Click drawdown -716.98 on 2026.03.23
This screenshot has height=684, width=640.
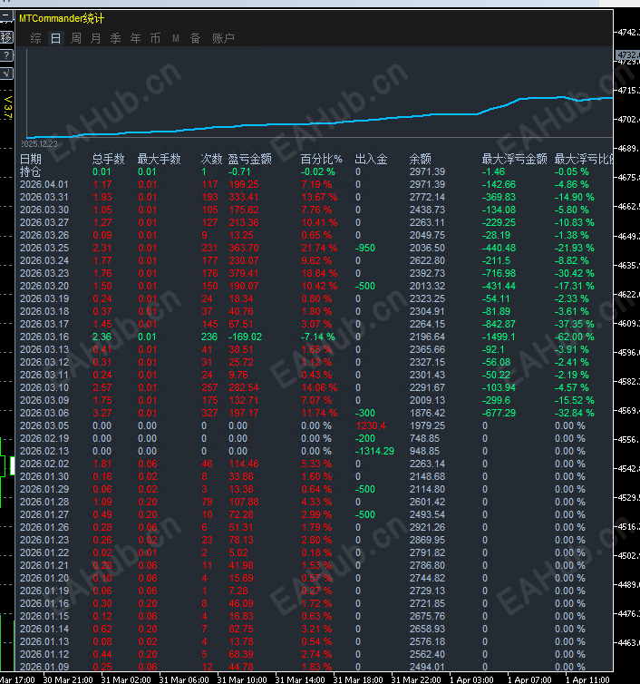(x=499, y=273)
